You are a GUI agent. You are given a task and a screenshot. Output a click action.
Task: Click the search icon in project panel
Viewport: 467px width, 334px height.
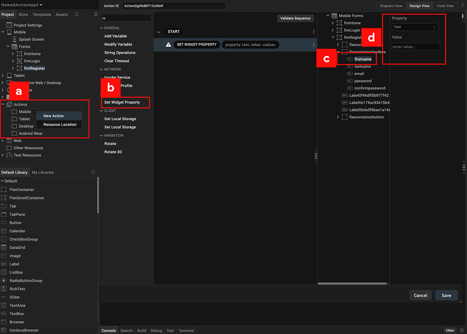77,14
